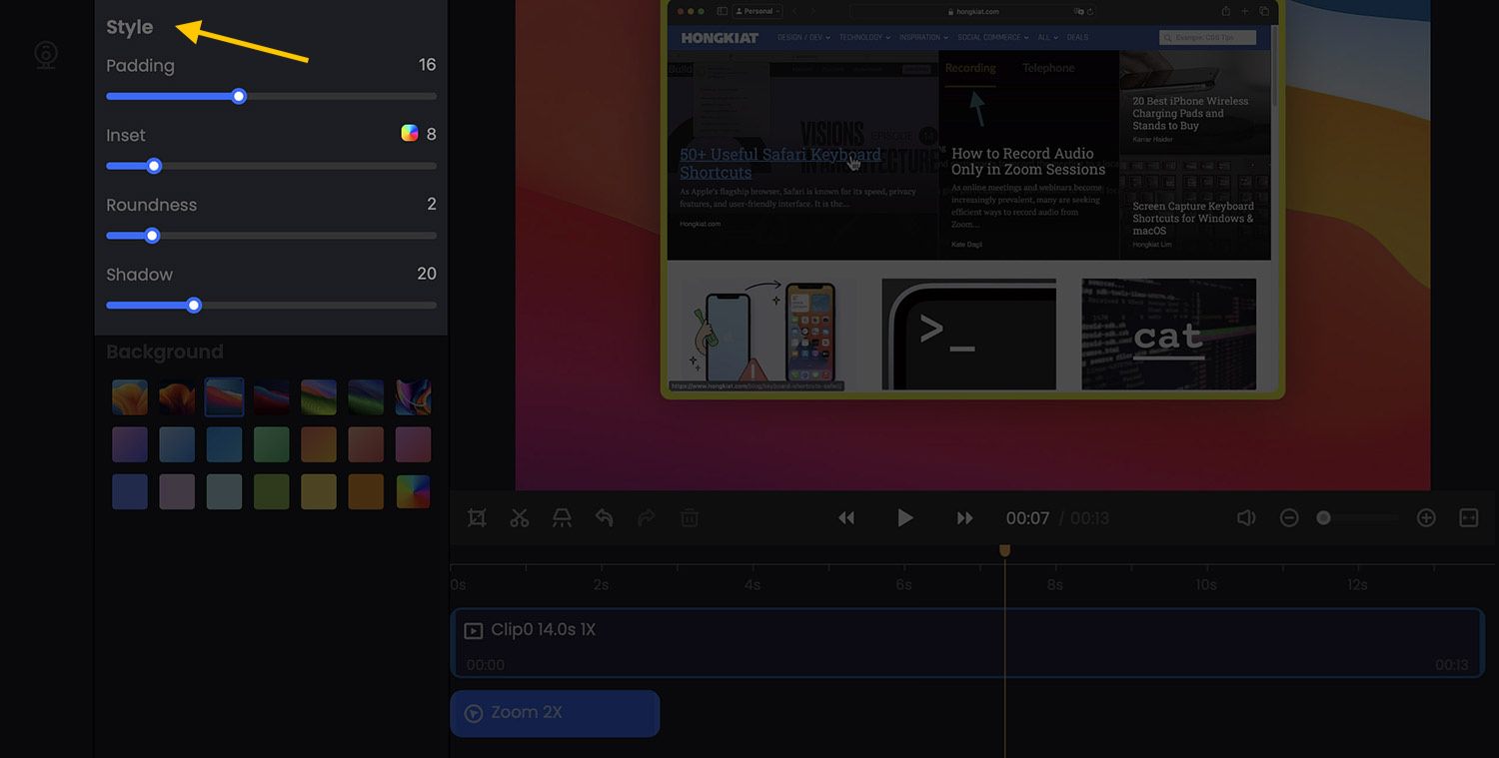Choose the dark orange wallpaper background
Viewport: 1499px width, 758px height.
(x=177, y=396)
